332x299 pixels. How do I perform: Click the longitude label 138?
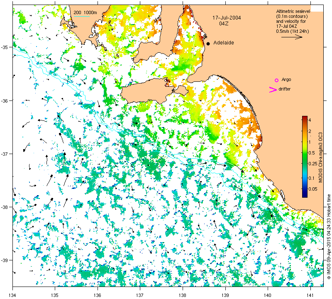(x=183, y=295)
